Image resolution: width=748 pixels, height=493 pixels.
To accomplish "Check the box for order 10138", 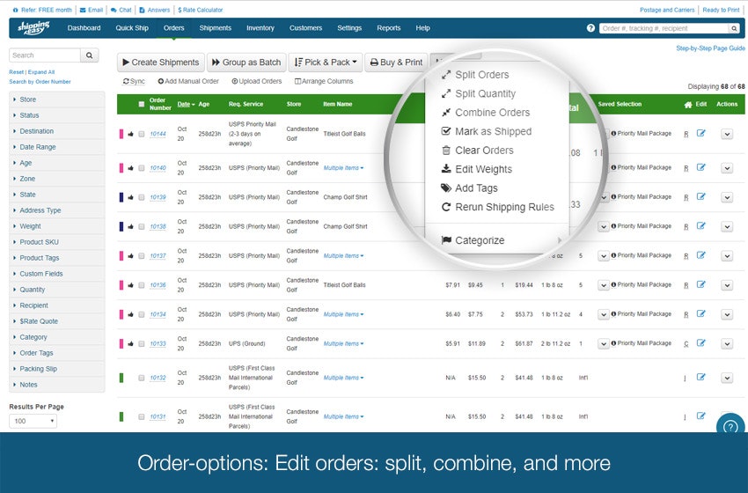I will [141, 227].
